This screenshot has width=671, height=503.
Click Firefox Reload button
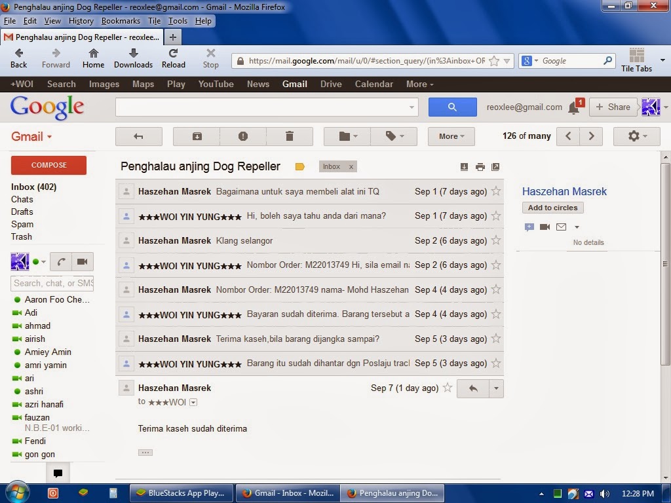coord(173,58)
